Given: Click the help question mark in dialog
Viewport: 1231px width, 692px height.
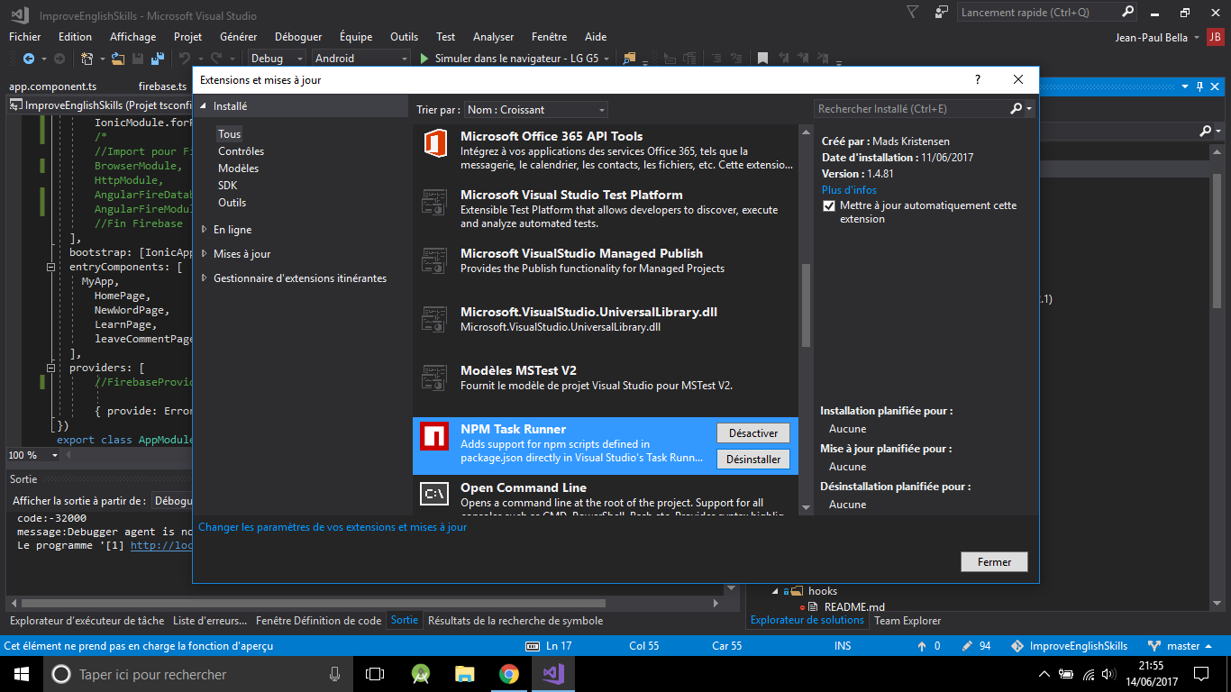Looking at the screenshot, I should click(x=978, y=79).
